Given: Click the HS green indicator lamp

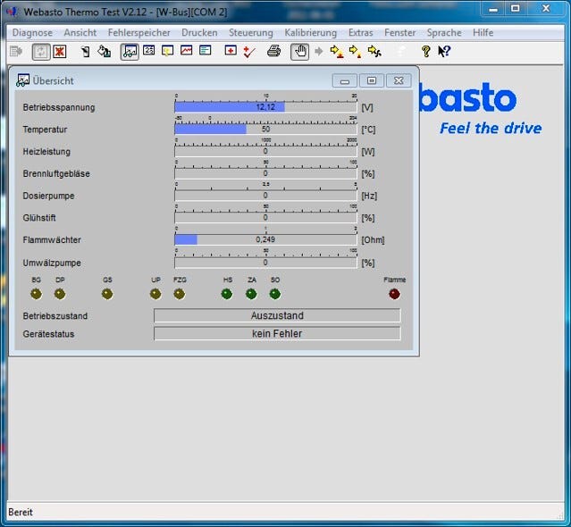Looking at the screenshot, I should (227, 293).
